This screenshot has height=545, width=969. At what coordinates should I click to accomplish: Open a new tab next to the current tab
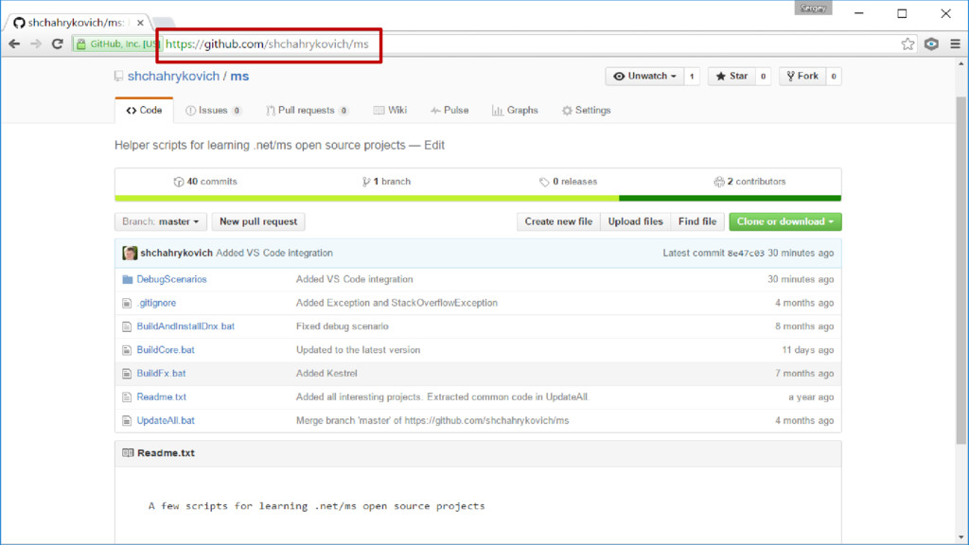tap(163, 24)
